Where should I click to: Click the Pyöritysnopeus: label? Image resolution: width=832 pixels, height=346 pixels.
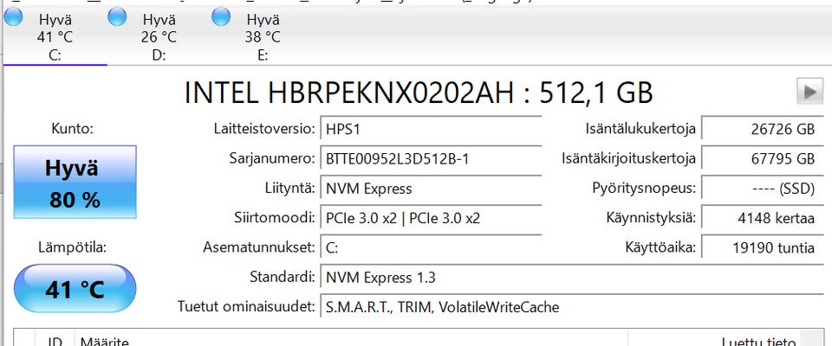[x=644, y=188]
